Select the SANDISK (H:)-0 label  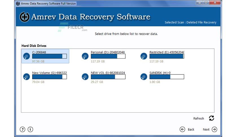click(160, 73)
